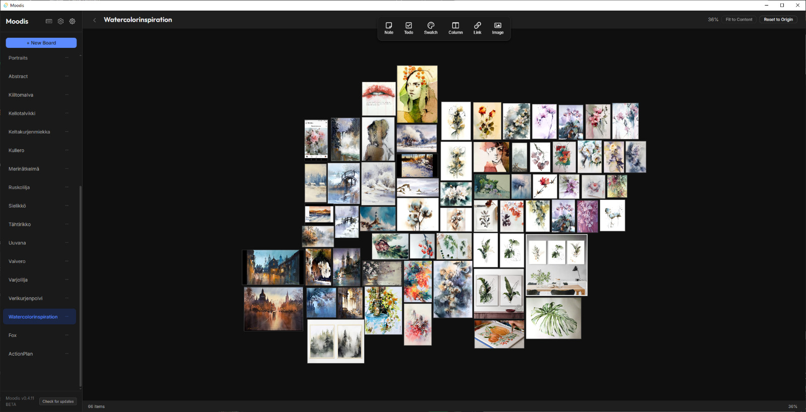
Task: Select the two foggy forest prints image
Action: coord(336,341)
